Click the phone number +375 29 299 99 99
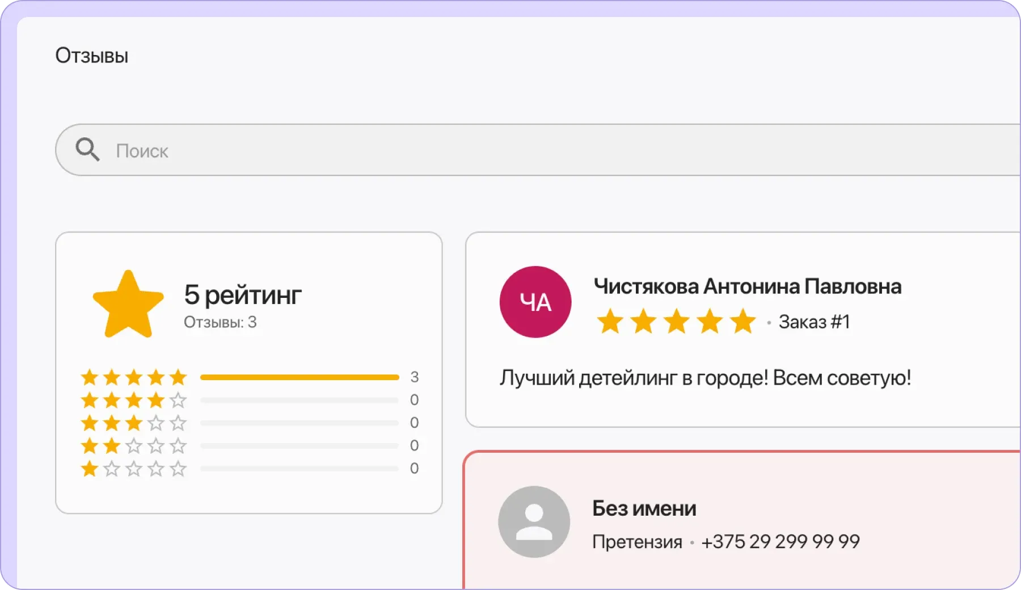1021x590 pixels. pyautogui.click(x=780, y=541)
